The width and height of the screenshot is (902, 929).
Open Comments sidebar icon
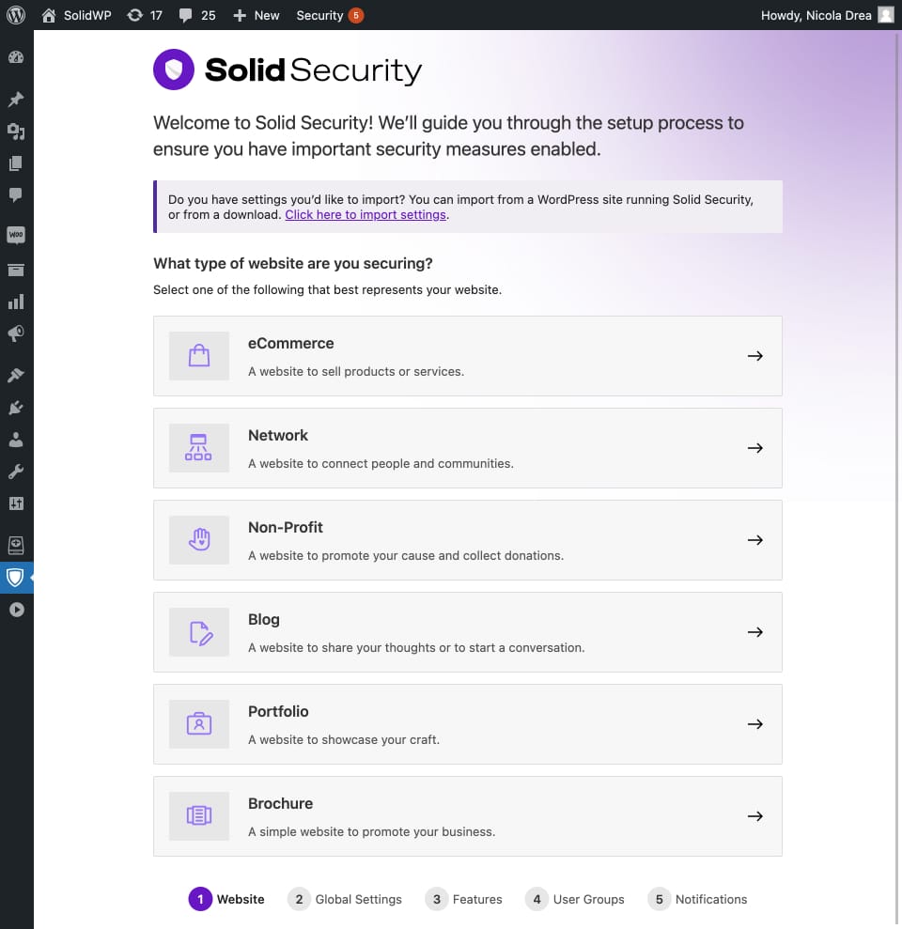[x=15, y=195]
